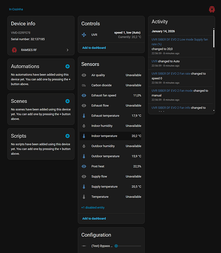
Task: Click the Exhaust temperature thermometer icon
Action: click(84, 116)
